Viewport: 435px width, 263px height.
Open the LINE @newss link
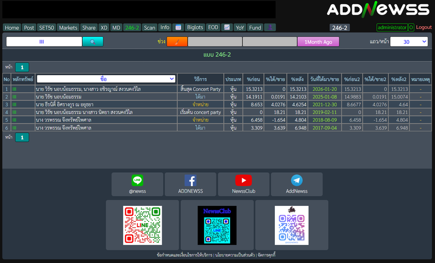point(137,184)
